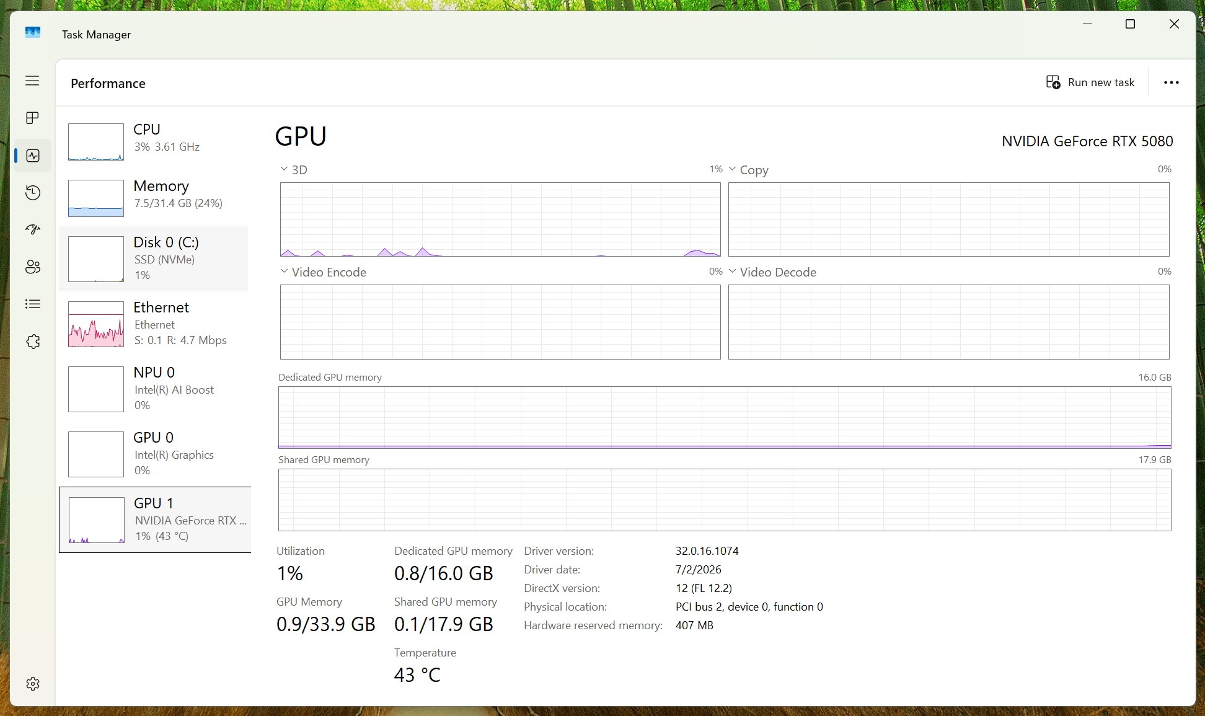Select GPU 1 NVIDIA GeForce RTX entry
The width and height of the screenshot is (1205, 716).
tap(155, 519)
